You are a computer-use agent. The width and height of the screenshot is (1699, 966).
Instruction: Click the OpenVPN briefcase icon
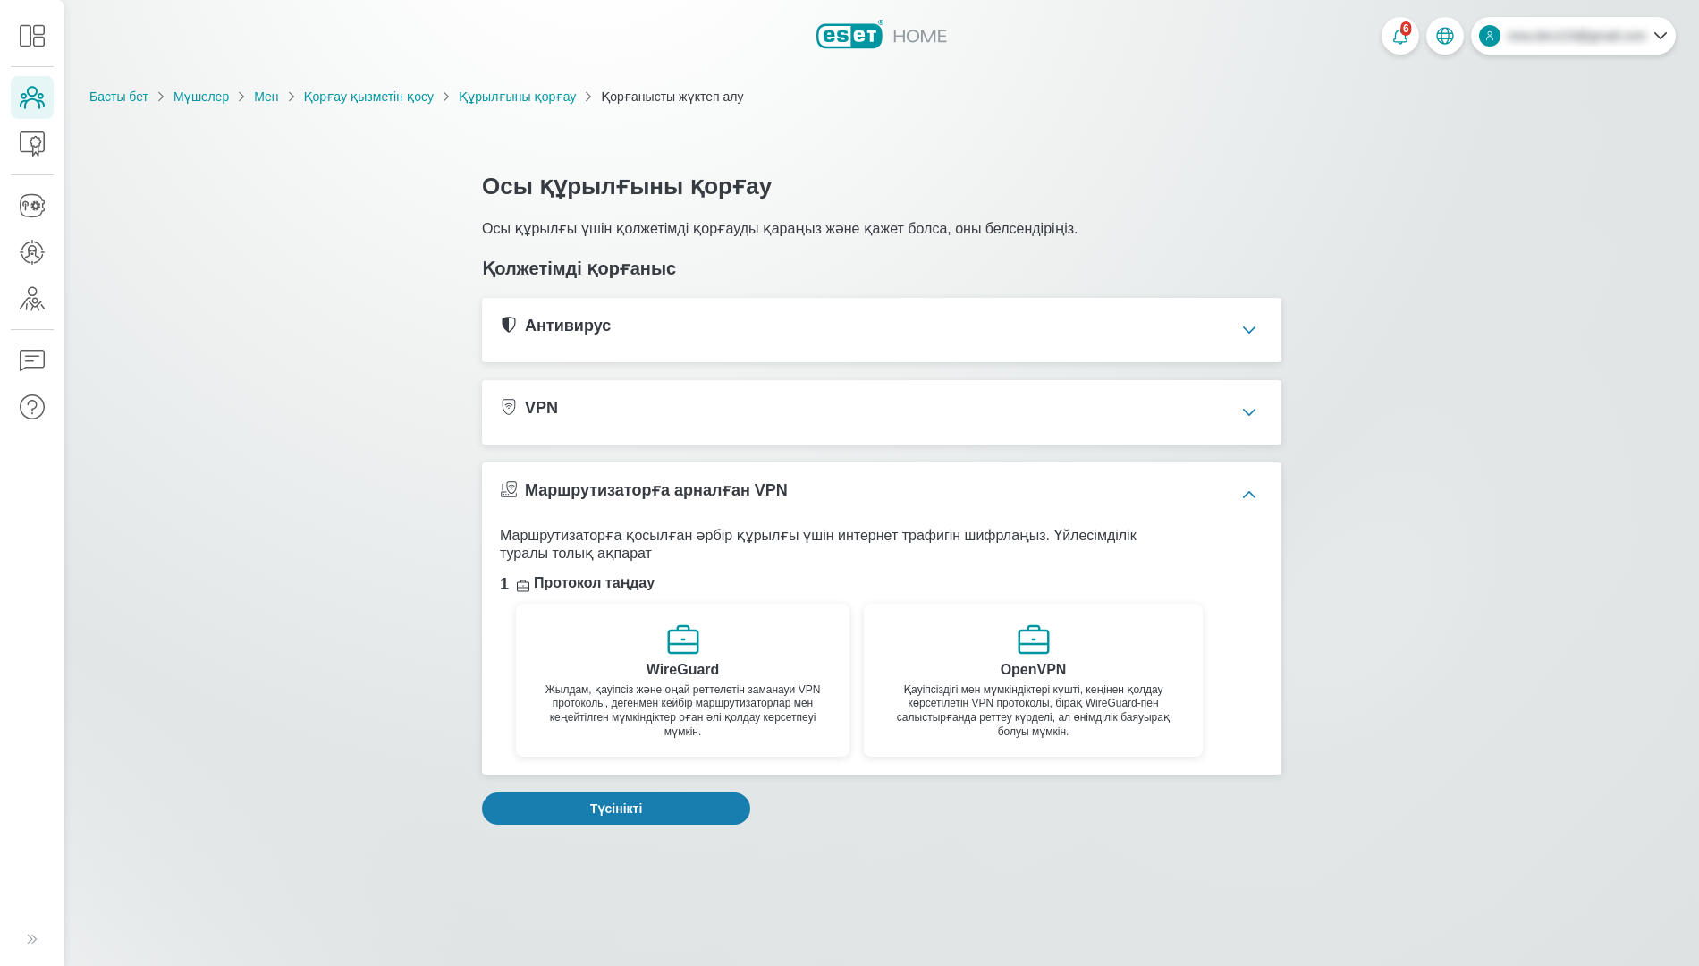(x=1034, y=640)
